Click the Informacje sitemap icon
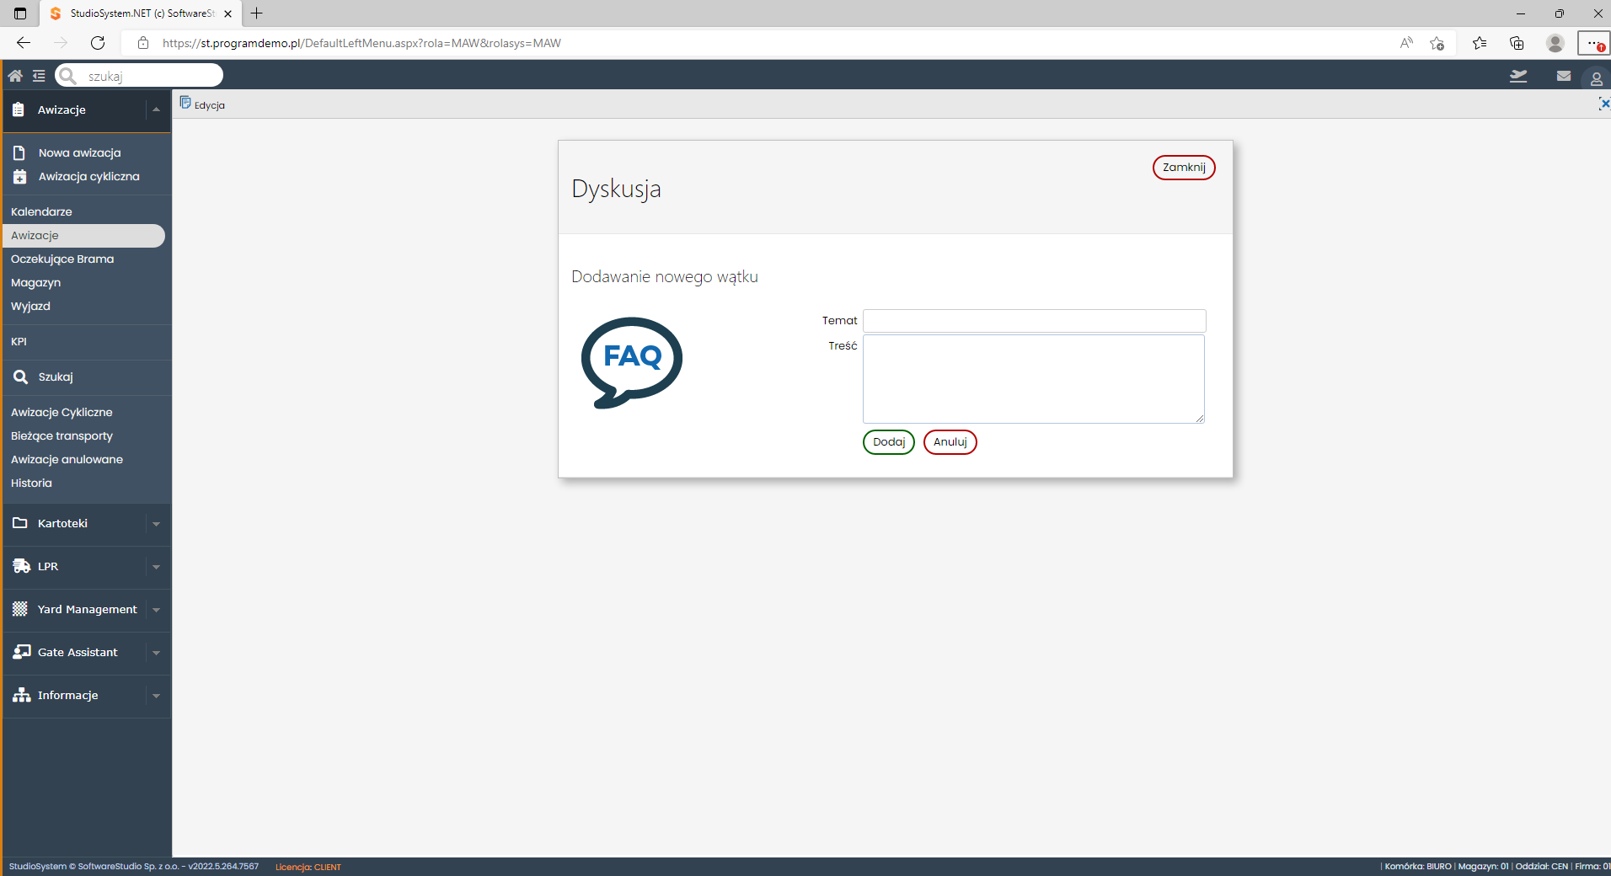Image resolution: width=1611 pixels, height=876 pixels. tap(22, 695)
